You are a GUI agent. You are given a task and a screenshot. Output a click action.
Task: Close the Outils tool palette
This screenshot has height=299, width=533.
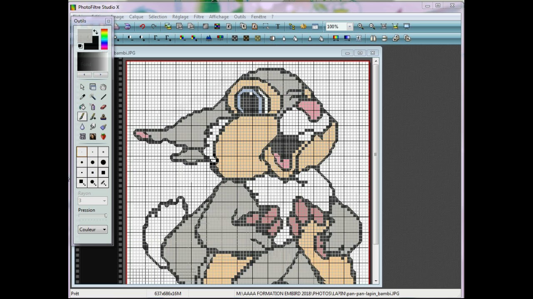tap(109, 21)
